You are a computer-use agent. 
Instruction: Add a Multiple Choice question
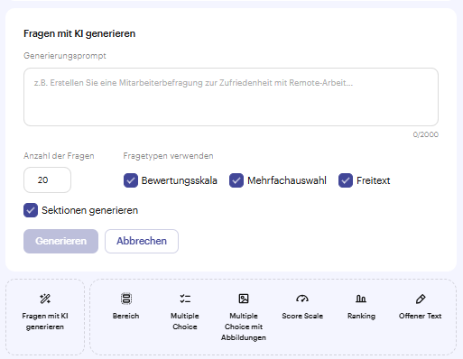click(x=185, y=312)
